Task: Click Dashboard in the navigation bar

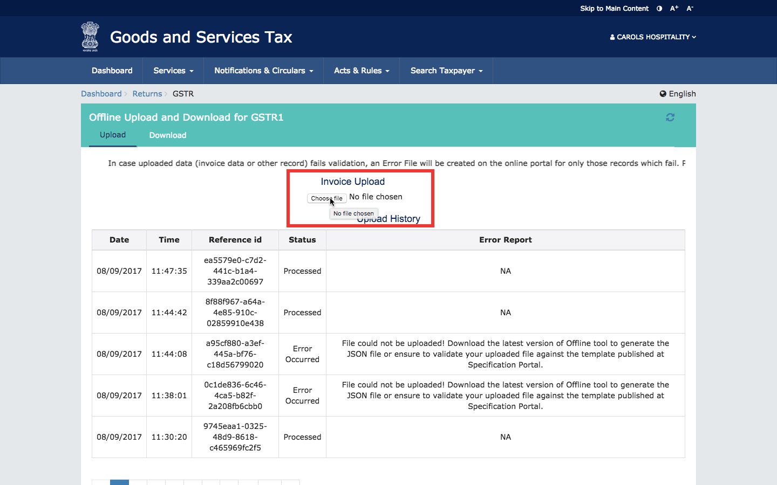Action: [112, 71]
